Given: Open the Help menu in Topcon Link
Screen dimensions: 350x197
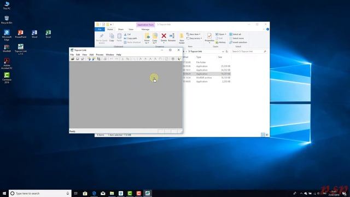Looking at the screenshot, I should [x=119, y=55].
